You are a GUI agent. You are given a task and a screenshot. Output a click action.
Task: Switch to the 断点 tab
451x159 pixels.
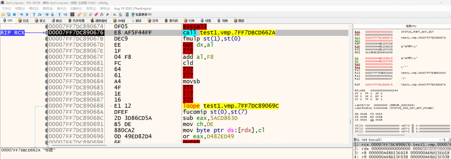pyautogui.click(x=57, y=21)
